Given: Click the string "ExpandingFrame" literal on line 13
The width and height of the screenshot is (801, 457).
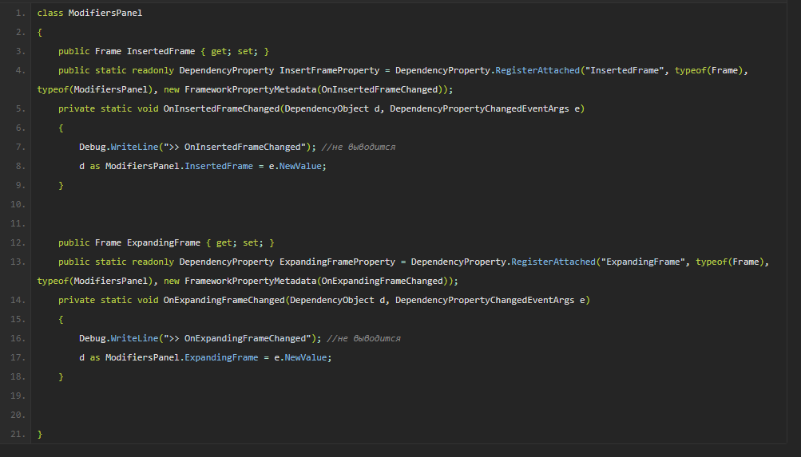Looking at the screenshot, I should click(643, 262).
